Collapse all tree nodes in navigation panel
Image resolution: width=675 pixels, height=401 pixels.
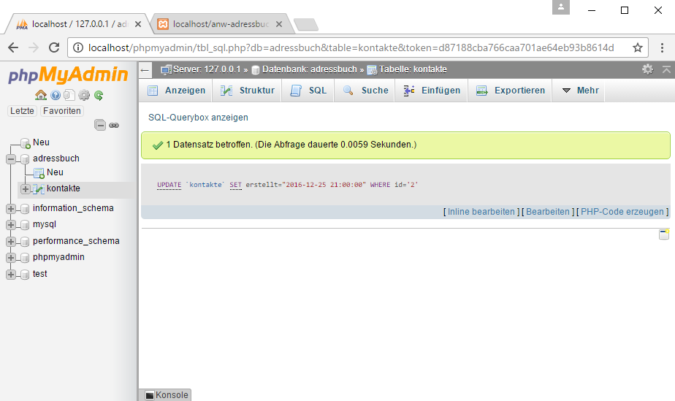pyautogui.click(x=100, y=126)
